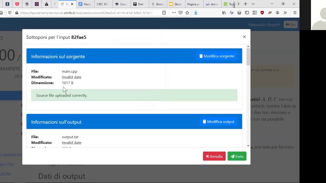Image resolution: width=326 pixels, height=183 pixels.
Task: Click the Esci logout button
Action: pos(291,24)
